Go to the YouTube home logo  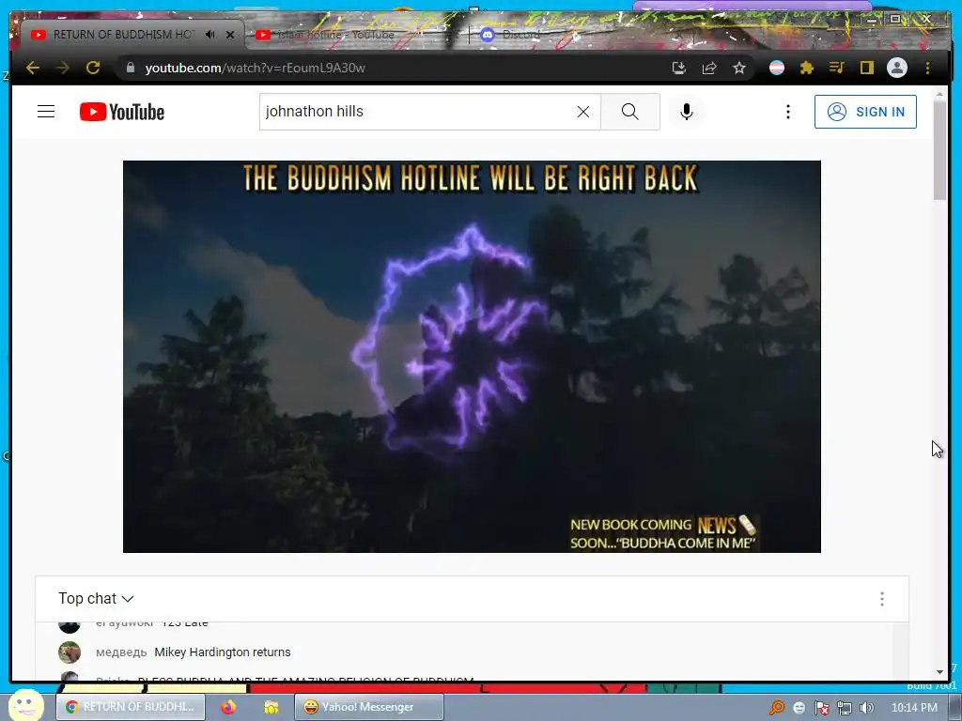(x=122, y=112)
